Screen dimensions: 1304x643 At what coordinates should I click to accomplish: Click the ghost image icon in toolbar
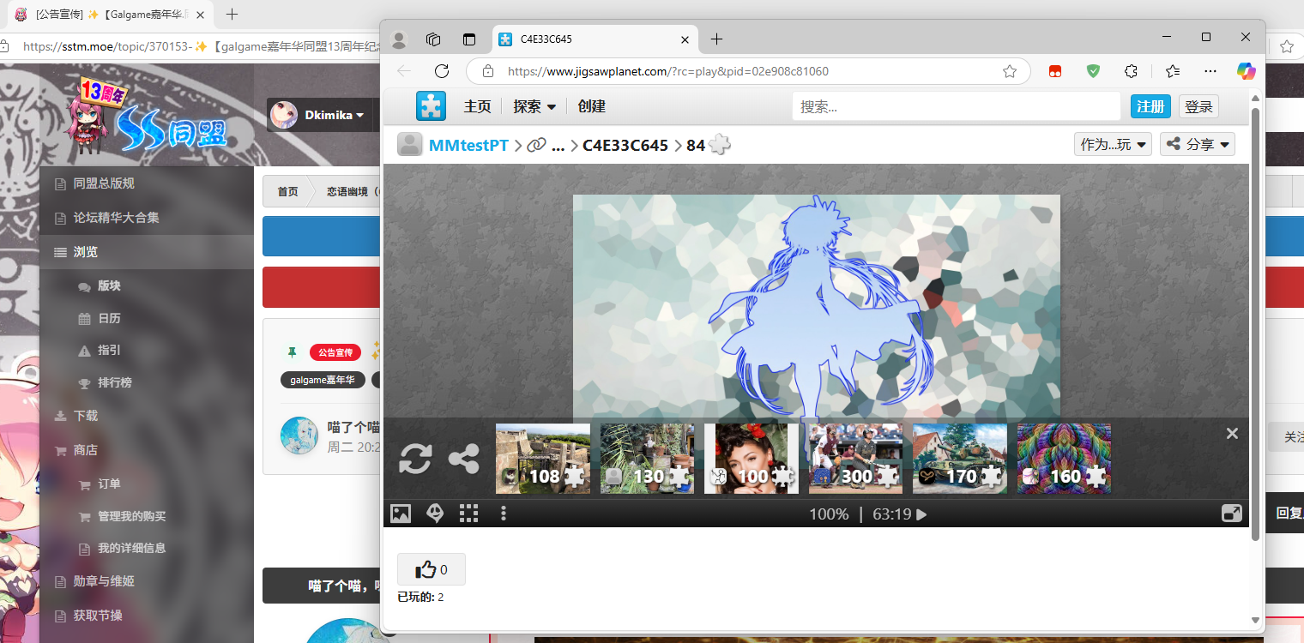[x=435, y=514]
